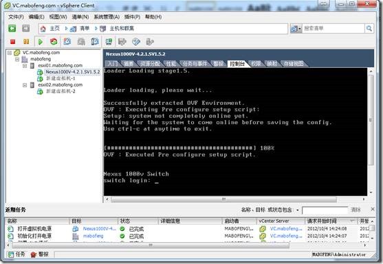Open the search type dropdown arrow
This screenshot has height=264, width=383.
pos(300,29)
